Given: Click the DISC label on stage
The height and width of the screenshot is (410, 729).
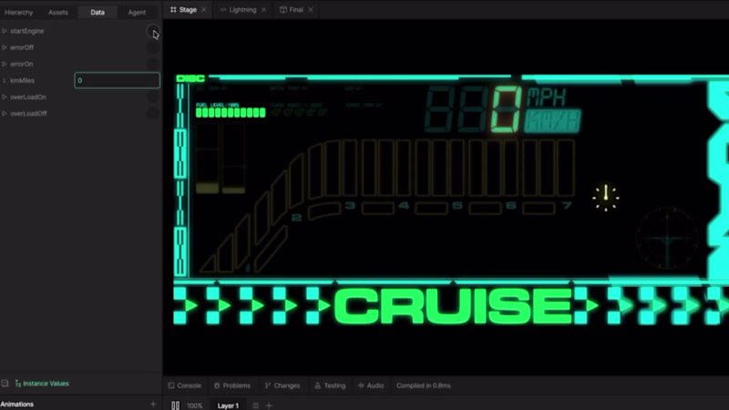Looking at the screenshot, I should (x=190, y=78).
